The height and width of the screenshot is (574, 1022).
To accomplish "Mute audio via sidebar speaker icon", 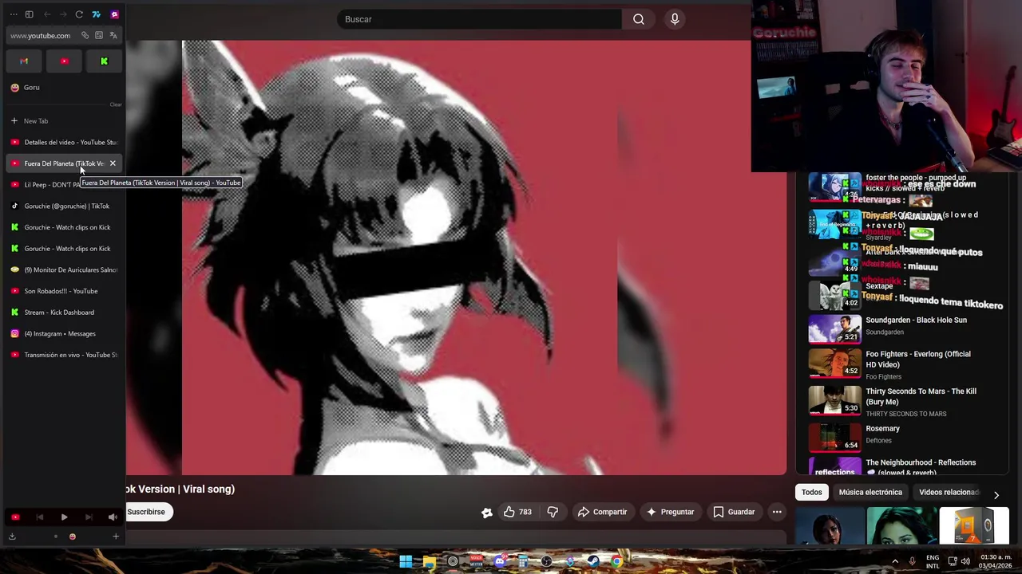I will tap(113, 517).
